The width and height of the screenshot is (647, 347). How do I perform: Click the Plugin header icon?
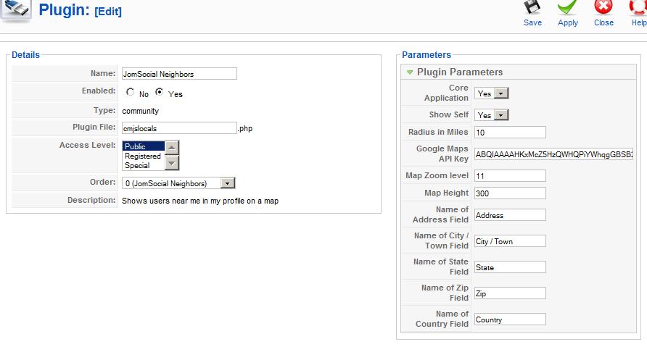point(16,10)
